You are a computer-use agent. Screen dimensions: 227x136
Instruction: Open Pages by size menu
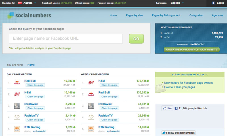click(134, 15)
